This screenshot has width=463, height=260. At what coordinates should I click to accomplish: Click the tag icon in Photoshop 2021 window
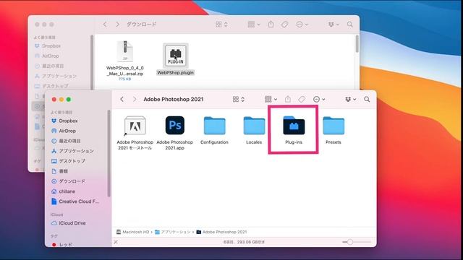click(302, 100)
